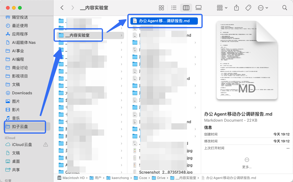
Task: Open 文稿 under favorites in sidebar
Action: click(16, 84)
